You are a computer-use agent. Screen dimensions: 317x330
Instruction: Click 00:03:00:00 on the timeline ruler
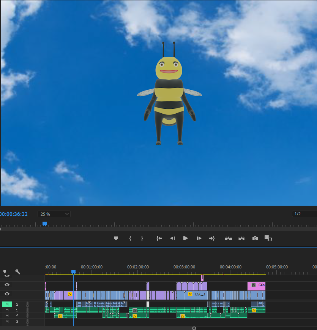[x=184, y=267]
